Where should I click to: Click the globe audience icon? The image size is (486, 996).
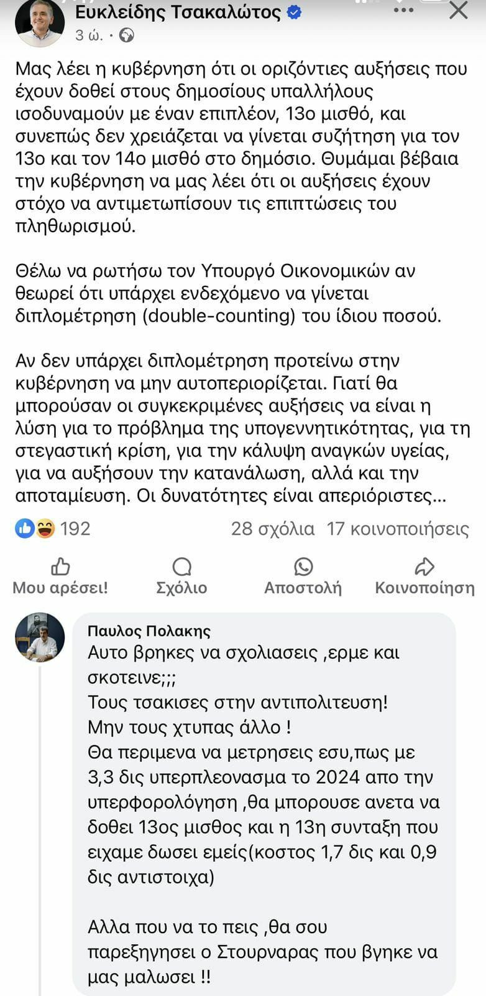[x=126, y=35]
